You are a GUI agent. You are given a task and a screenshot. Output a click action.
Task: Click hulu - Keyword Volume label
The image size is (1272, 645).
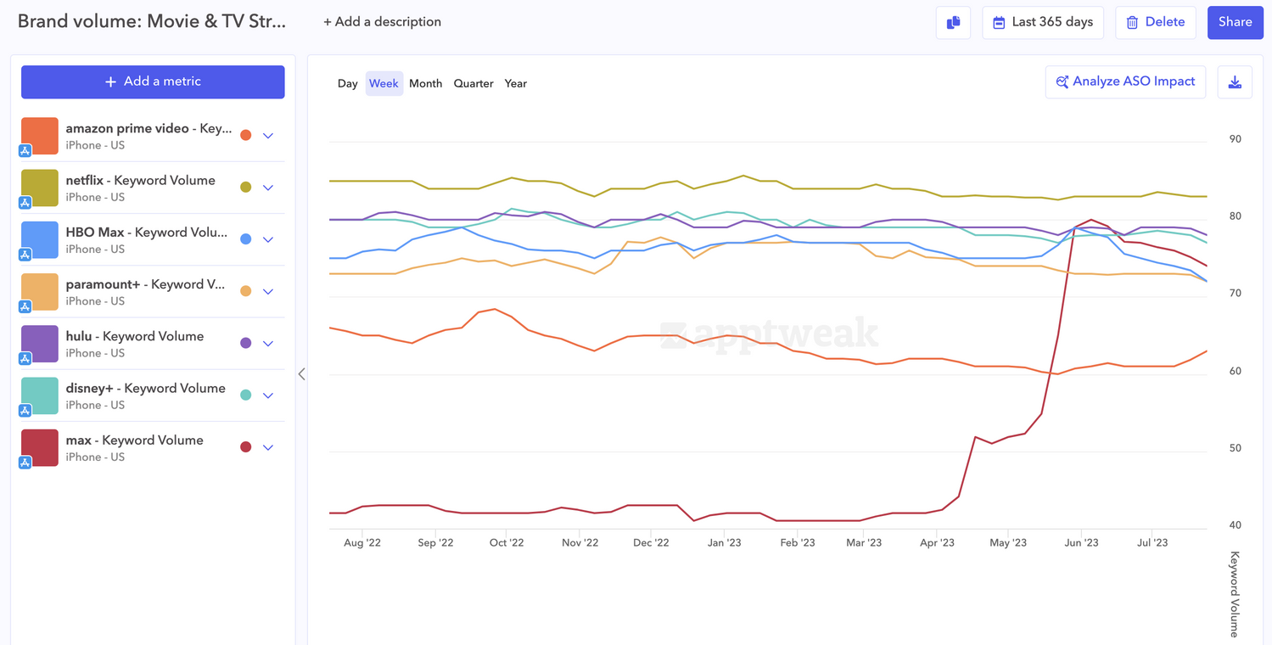click(x=135, y=336)
